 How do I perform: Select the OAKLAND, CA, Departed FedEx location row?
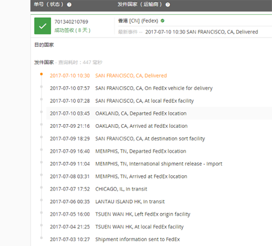tap(159, 113)
